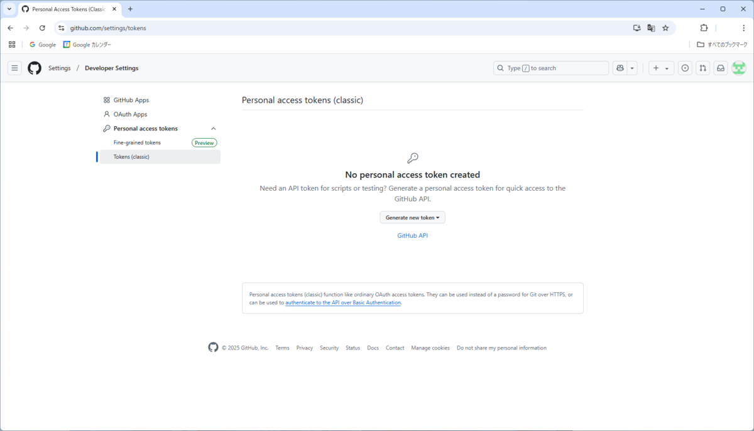754x431 pixels.
Task: Select Personal Access Tokens browser tab
Action: pyautogui.click(x=69, y=9)
